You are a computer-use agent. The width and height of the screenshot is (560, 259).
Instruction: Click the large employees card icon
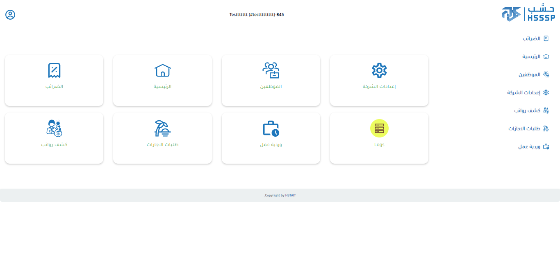point(271,70)
